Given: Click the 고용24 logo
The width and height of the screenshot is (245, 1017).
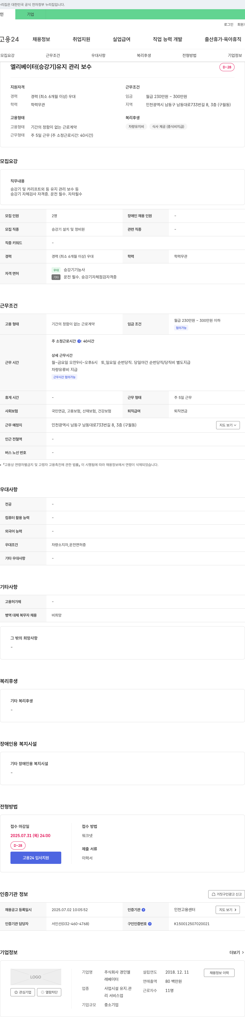Looking at the screenshot, I should [x=9, y=40].
